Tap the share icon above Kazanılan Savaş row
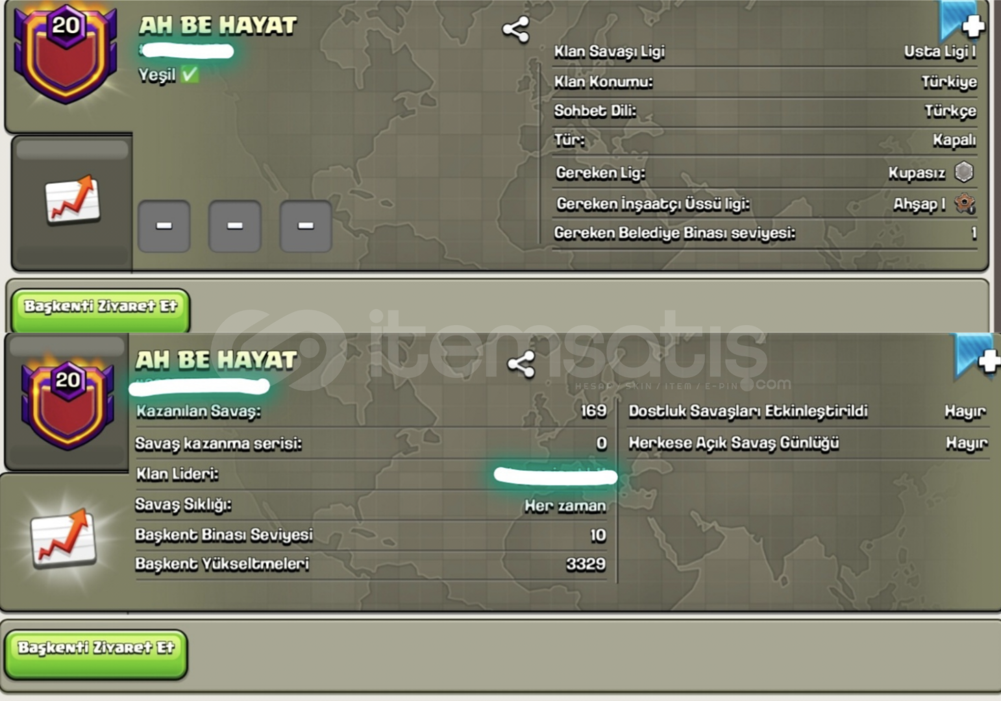1001x701 pixels. click(521, 364)
